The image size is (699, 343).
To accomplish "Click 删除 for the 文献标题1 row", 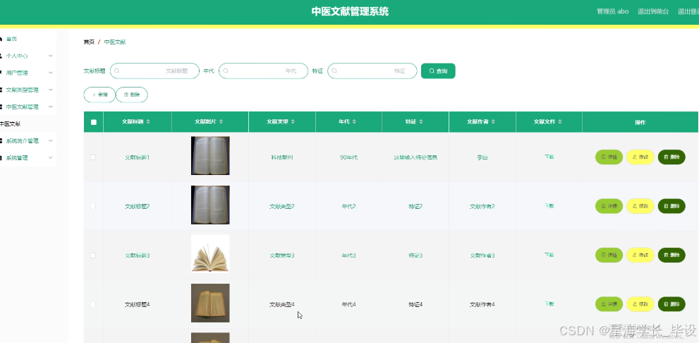I will click(x=671, y=157).
